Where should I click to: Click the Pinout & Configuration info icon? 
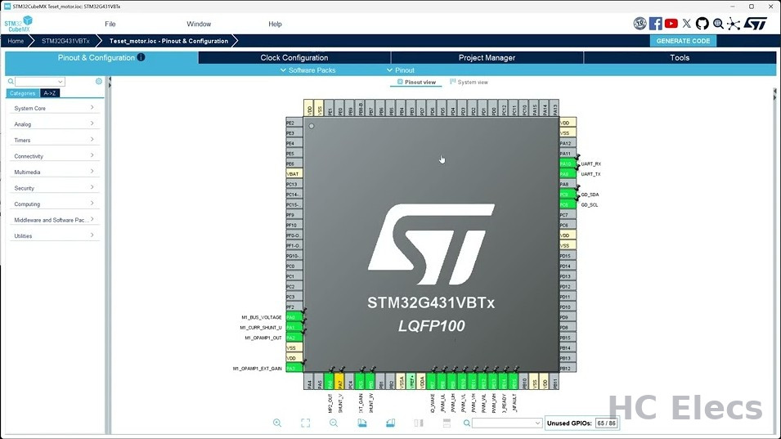(x=141, y=57)
